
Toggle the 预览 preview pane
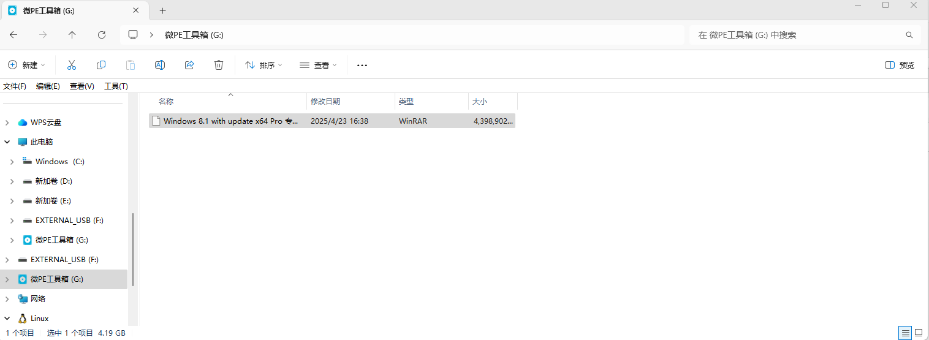click(900, 65)
